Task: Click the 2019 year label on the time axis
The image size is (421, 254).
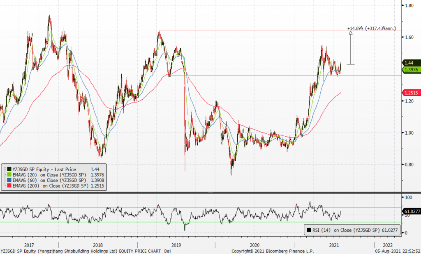Action: [x=176, y=245]
